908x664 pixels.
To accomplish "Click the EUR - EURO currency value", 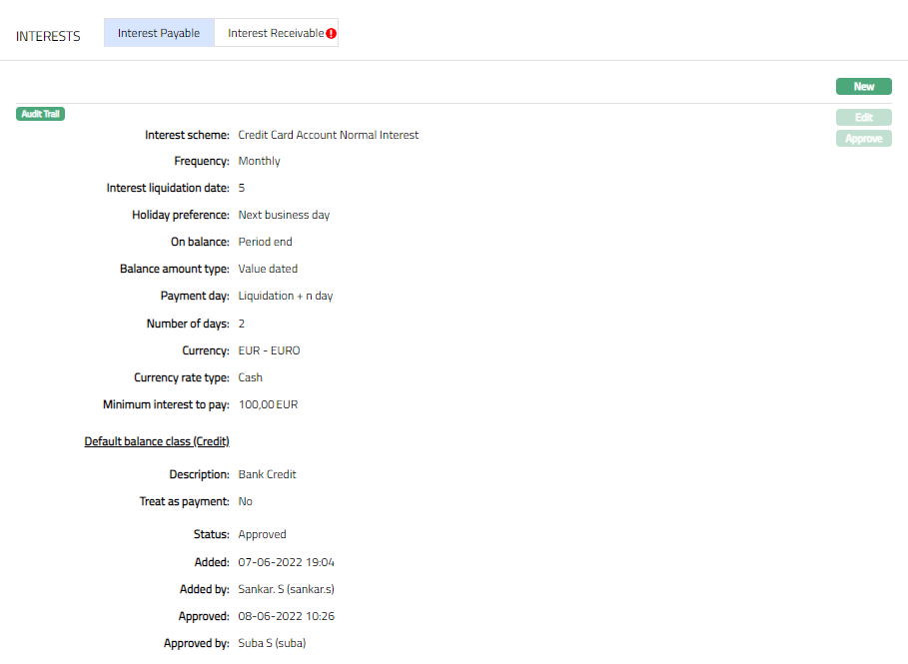I will 269,350.
